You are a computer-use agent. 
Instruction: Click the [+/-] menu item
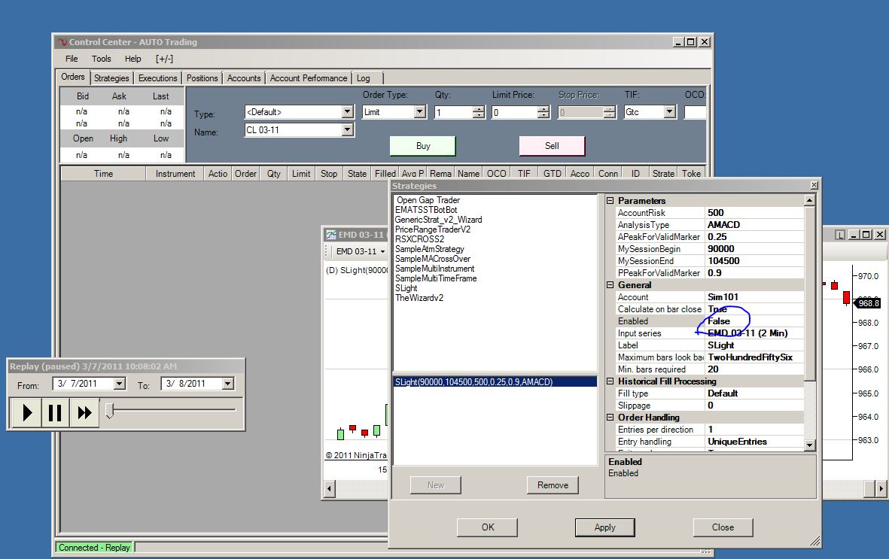[x=164, y=59]
